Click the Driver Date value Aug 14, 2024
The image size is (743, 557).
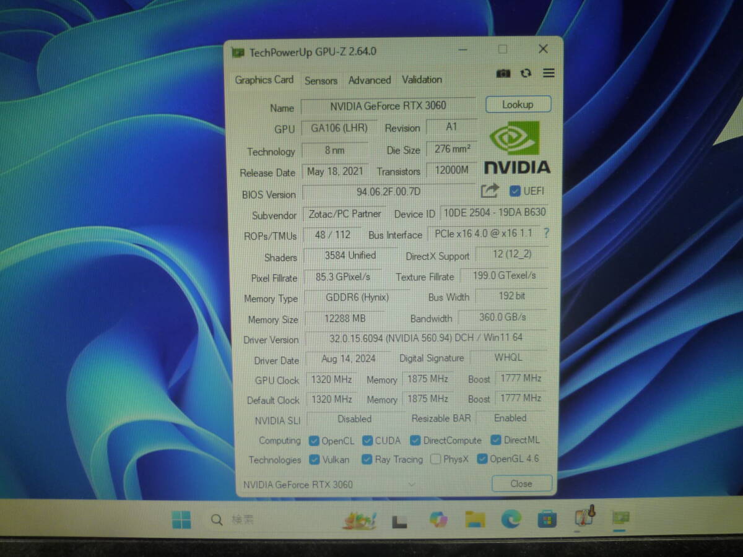(349, 359)
